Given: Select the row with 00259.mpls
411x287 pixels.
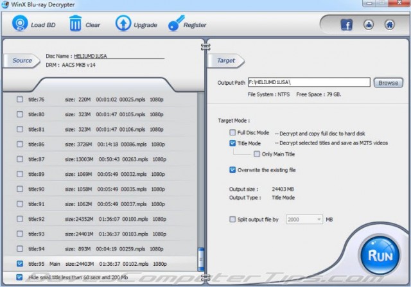Looking at the screenshot, I should (x=101, y=248).
